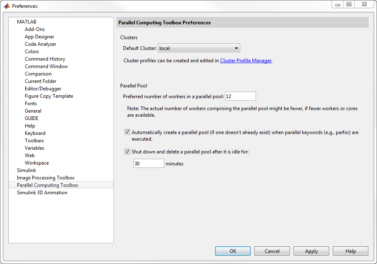Click the idle minutes input field
Image resolution: width=377 pixels, height=264 pixels.
pyautogui.click(x=149, y=163)
